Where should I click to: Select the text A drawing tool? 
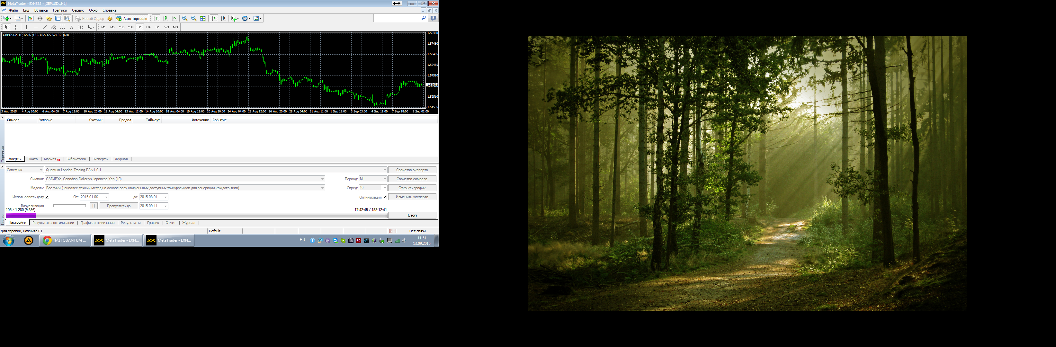pyautogui.click(x=71, y=27)
